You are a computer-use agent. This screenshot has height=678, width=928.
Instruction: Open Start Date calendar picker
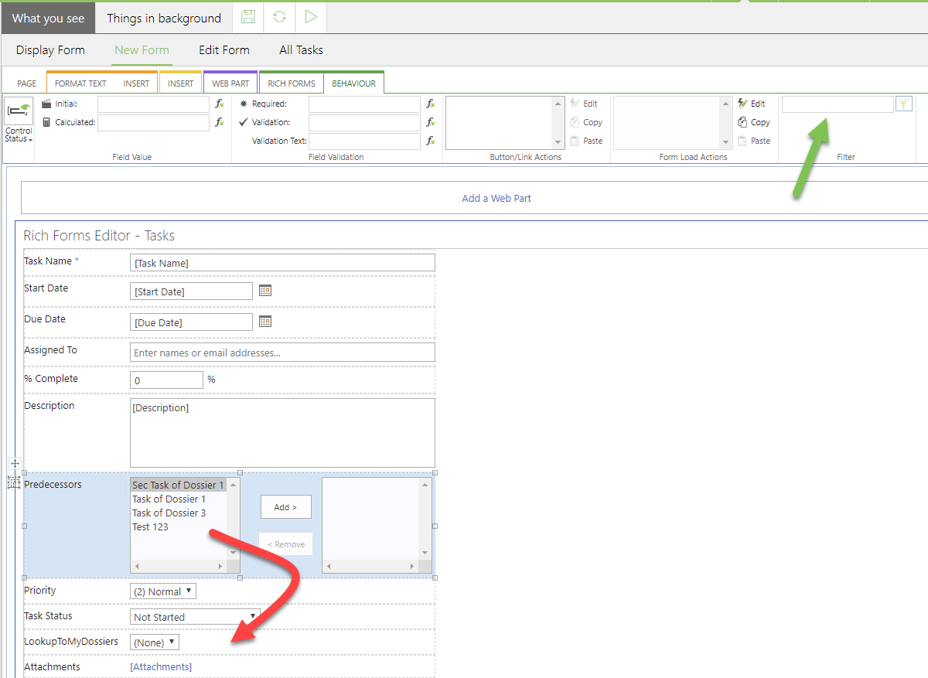265,291
